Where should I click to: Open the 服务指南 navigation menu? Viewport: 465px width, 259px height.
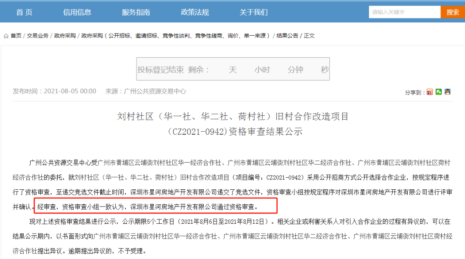[x=136, y=12]
